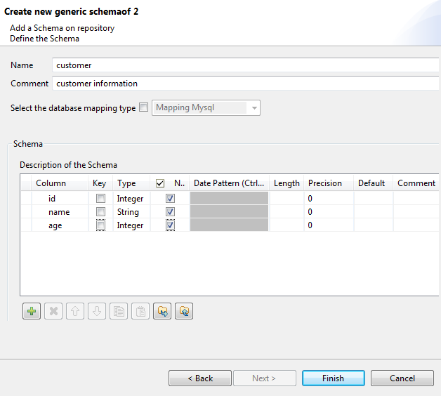Toggle the nullable header checkbox for all rows
Viewport: 441px width, 396px height.
click(x=160, y=183)
